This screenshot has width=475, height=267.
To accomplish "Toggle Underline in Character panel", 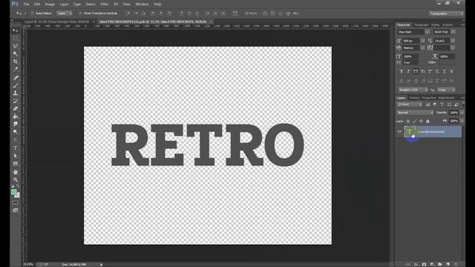I will [x=445, y=71].
